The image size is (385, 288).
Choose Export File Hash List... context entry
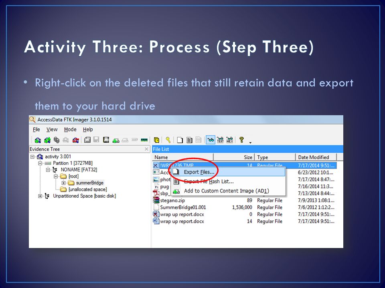228,182
